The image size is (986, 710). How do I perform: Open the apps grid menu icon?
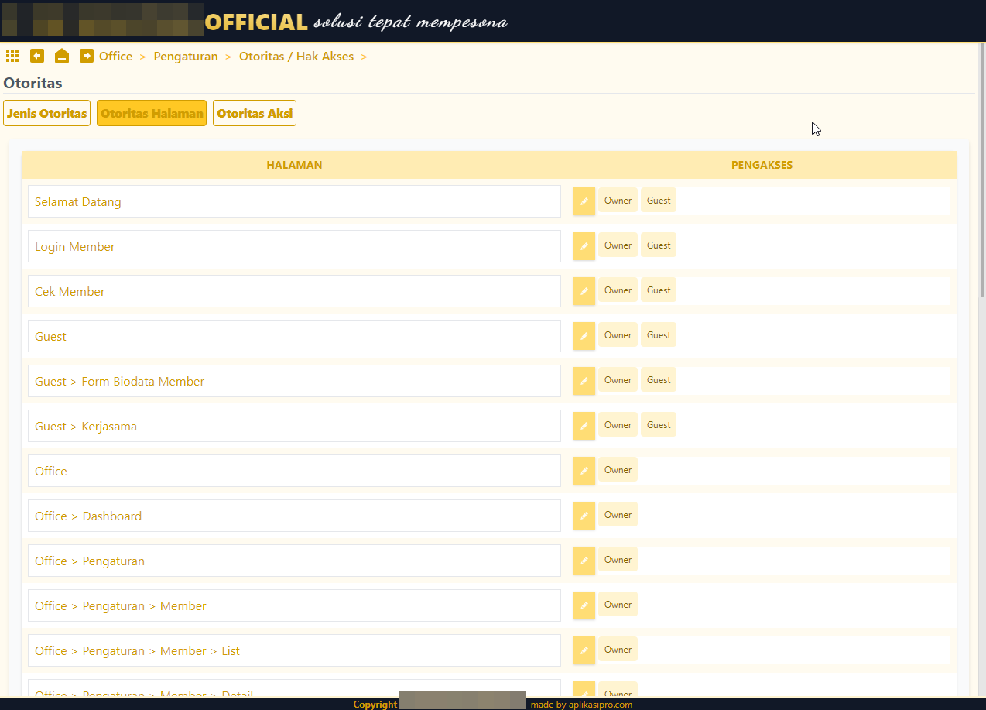(12, 56)
